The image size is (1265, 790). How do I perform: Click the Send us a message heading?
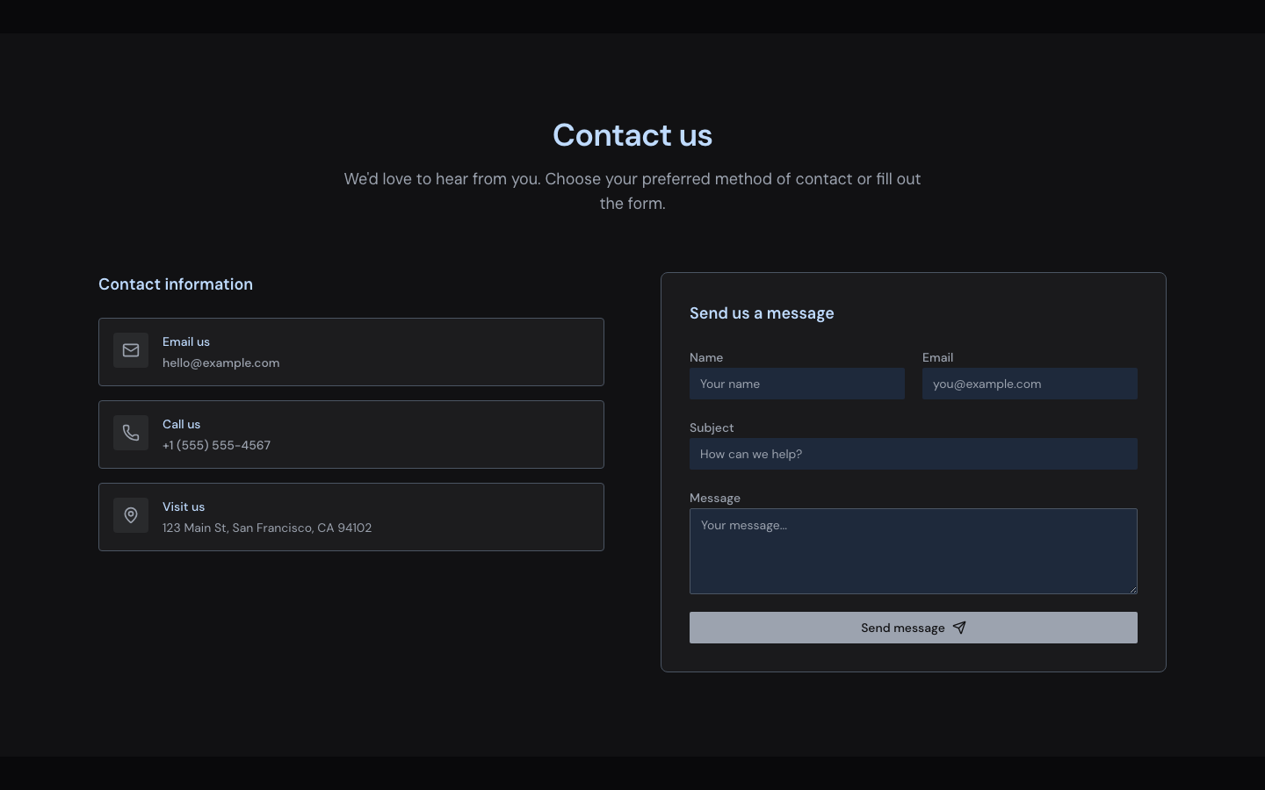762,313
